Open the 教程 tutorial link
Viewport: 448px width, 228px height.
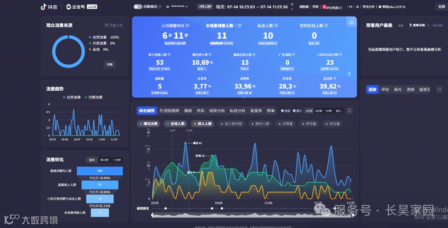[392, 7]
